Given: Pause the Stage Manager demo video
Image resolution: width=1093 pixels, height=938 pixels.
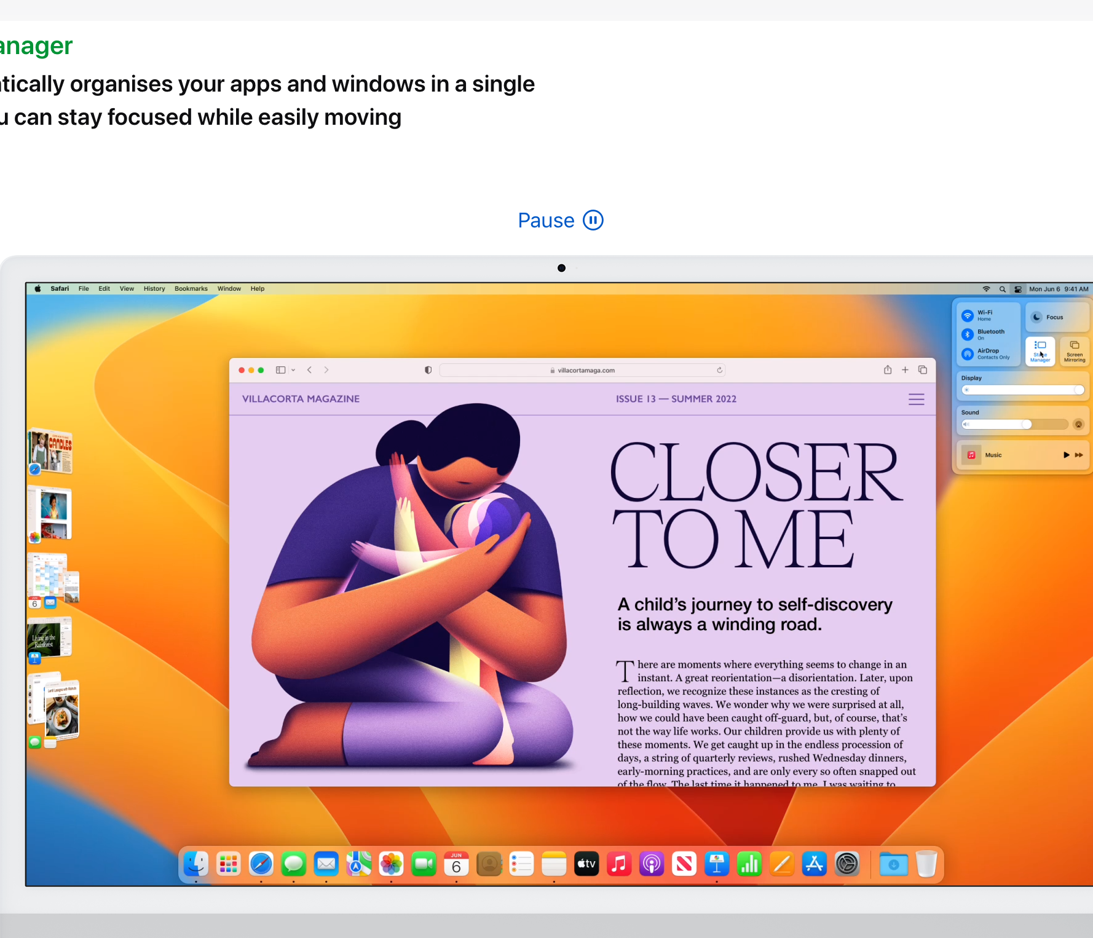Looking at the screenshot, I should coord(560,220).
